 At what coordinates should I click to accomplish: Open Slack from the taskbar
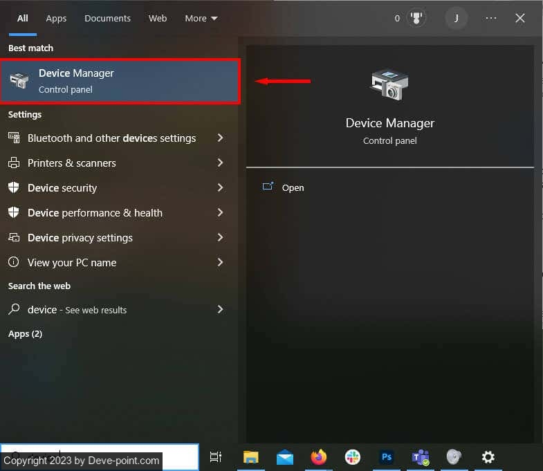[x=353, y=457]
